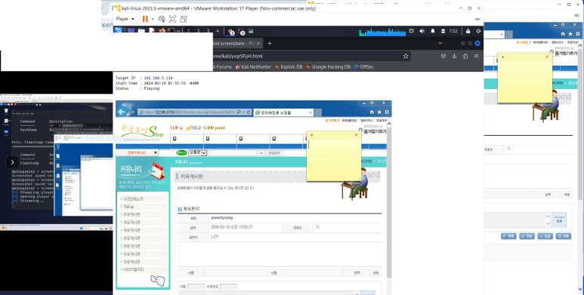Open the Exploit-DB bookmark

pyautogui.click(x=289, y=67)
